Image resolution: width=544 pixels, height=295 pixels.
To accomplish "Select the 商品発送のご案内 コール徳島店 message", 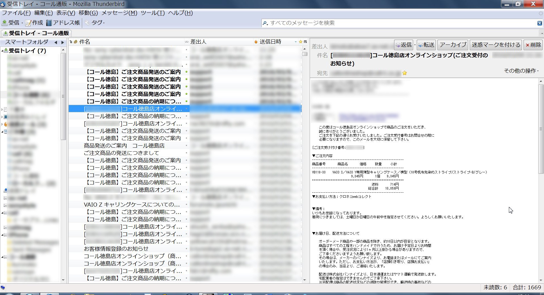I will tap(124, 146).
